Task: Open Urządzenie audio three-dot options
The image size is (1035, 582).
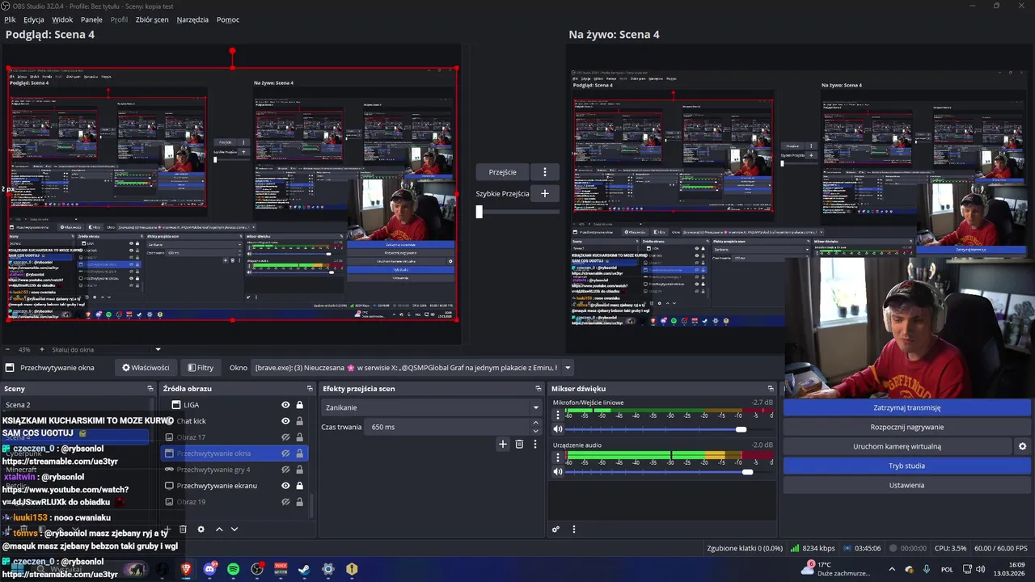Action: coord(557,458)
